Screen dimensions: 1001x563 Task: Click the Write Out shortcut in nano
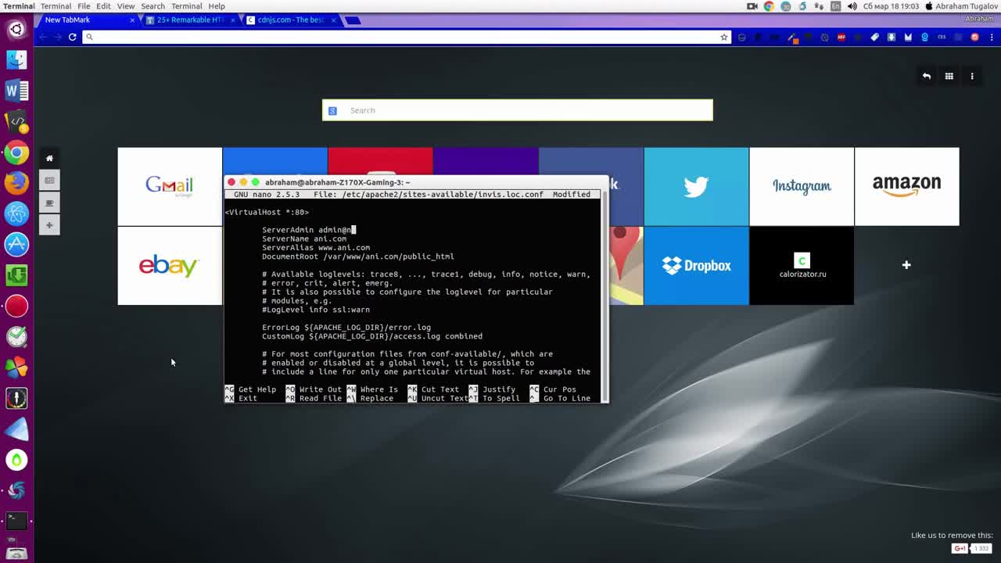314,389
